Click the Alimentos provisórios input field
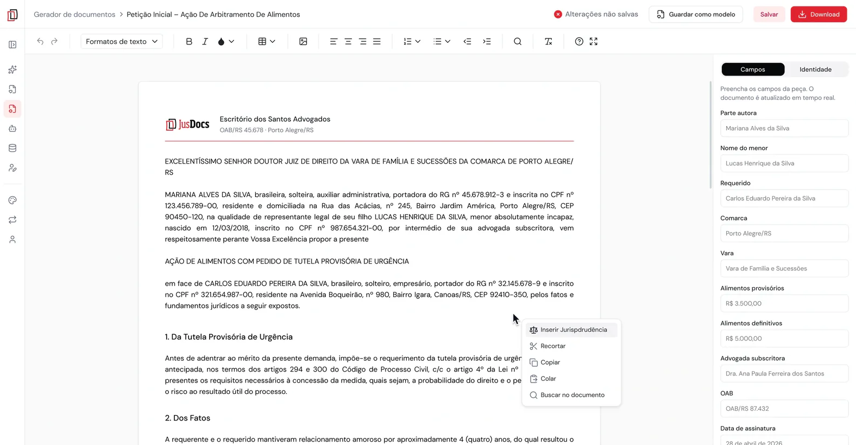 [x=784, y=303]
